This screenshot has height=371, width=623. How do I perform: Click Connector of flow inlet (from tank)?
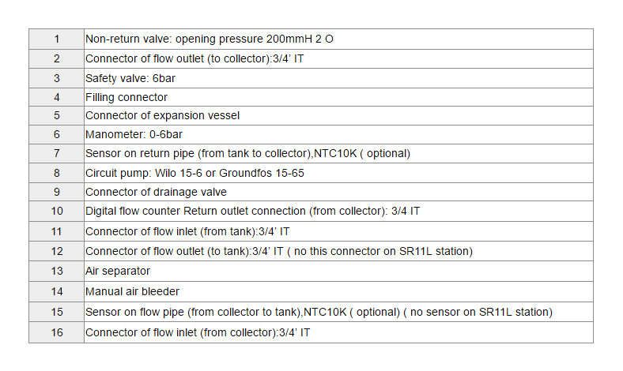tap(187, 231)
